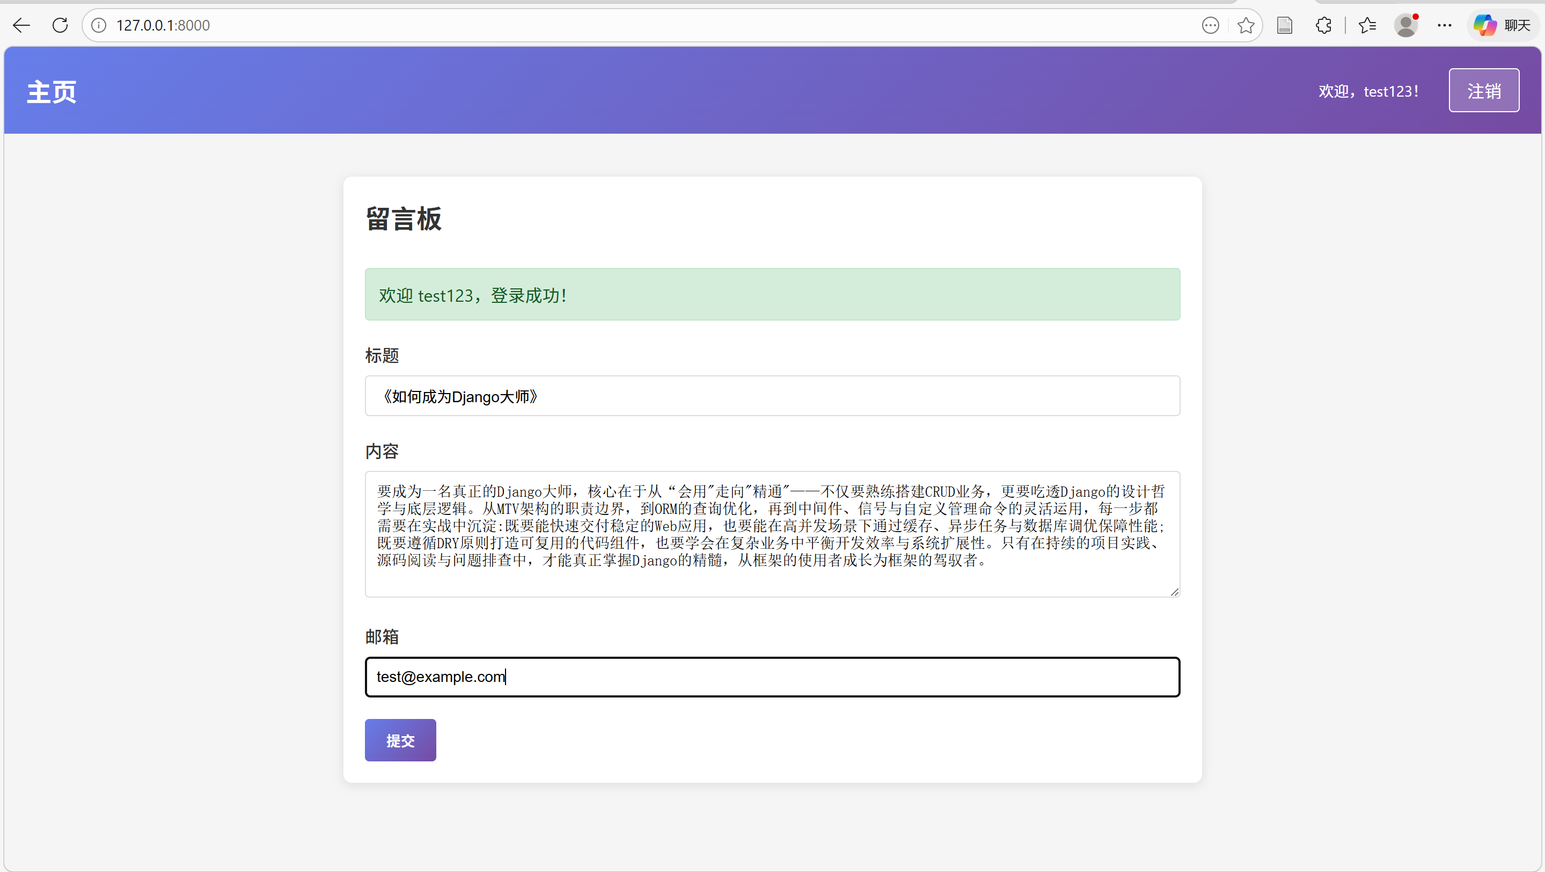Click into the 标题 title field
The image size is (1545, 872).
point(772,396)
